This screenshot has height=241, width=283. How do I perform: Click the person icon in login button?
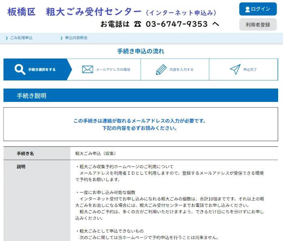[x=247, y=9]
